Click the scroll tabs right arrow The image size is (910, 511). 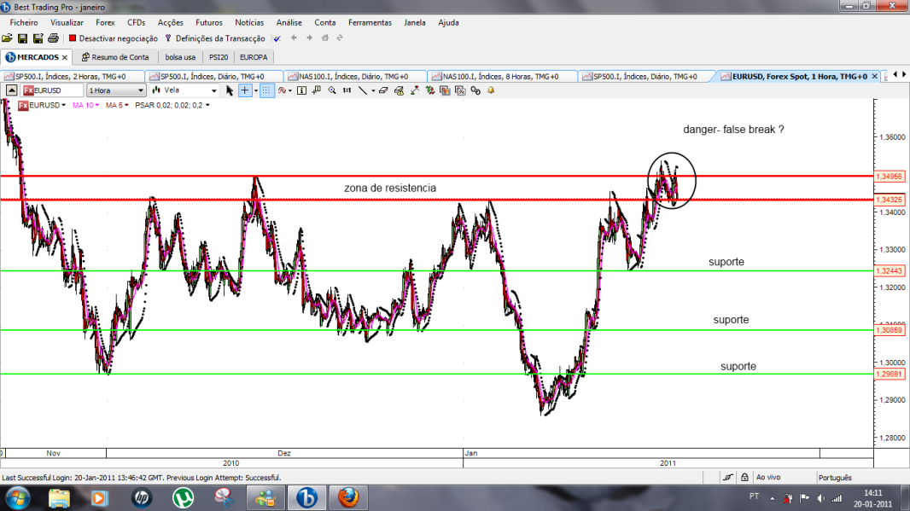(x=904, y=74)
